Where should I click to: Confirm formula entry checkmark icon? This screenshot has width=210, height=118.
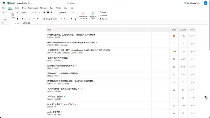point(16,23)
